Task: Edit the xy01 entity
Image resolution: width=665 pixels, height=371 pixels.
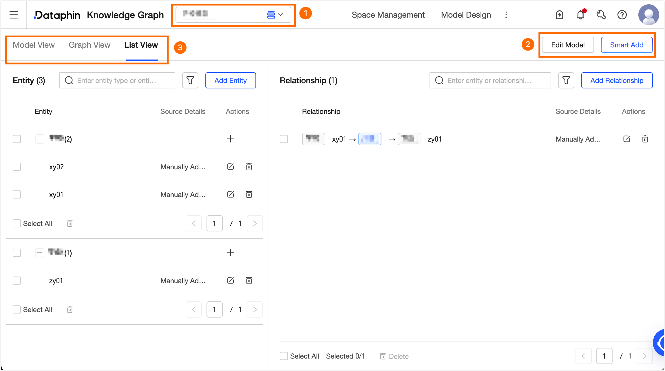Action: pos(231,194)
